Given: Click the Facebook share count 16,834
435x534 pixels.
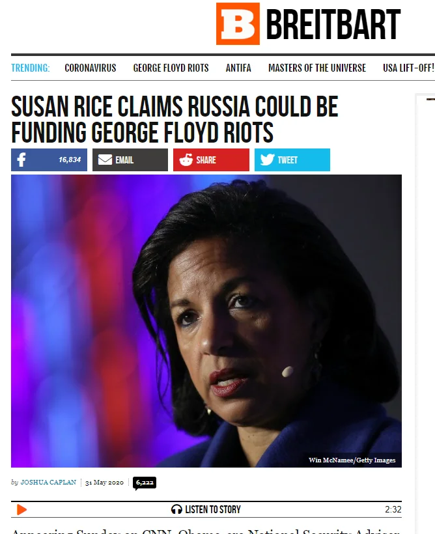Looking at the screenshot, I should [70, 160].
